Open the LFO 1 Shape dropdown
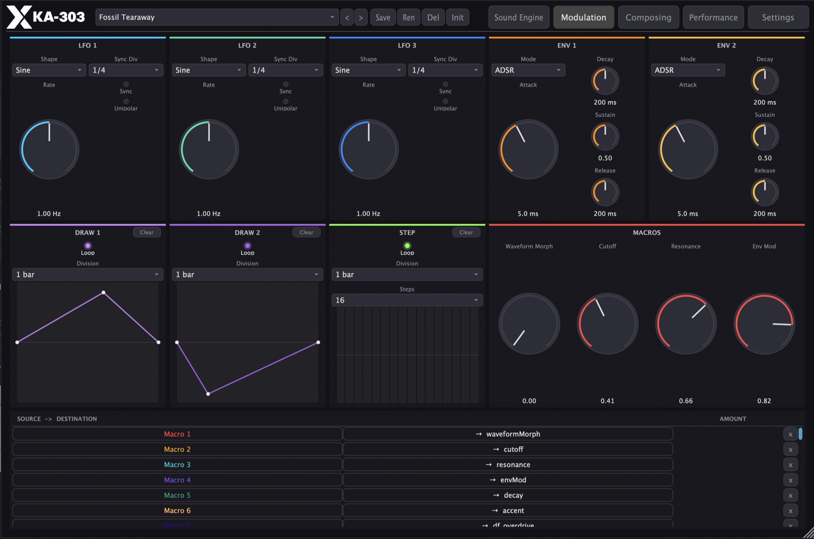Viewport: 814px width, 539px height. pyautogui.click(x=49, y=70)
